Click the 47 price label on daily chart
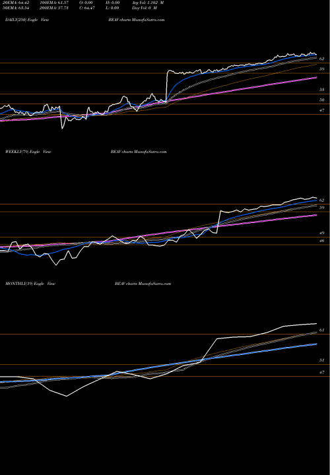The width and height of the screenshot is (330, 475). (322, 111)
